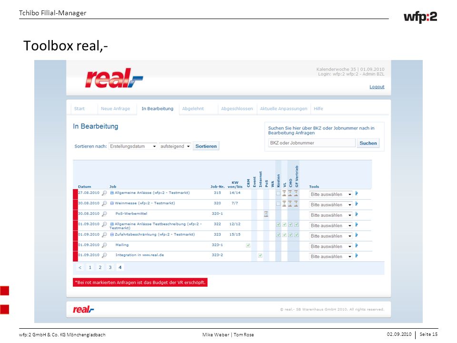This screenshot has height=343, width=457.
Task: Click the magnifier for Integration in www.real.de
Action: click(x=104, y=255)
